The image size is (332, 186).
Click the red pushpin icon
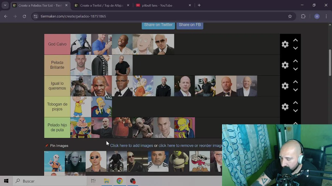[46, 146]
